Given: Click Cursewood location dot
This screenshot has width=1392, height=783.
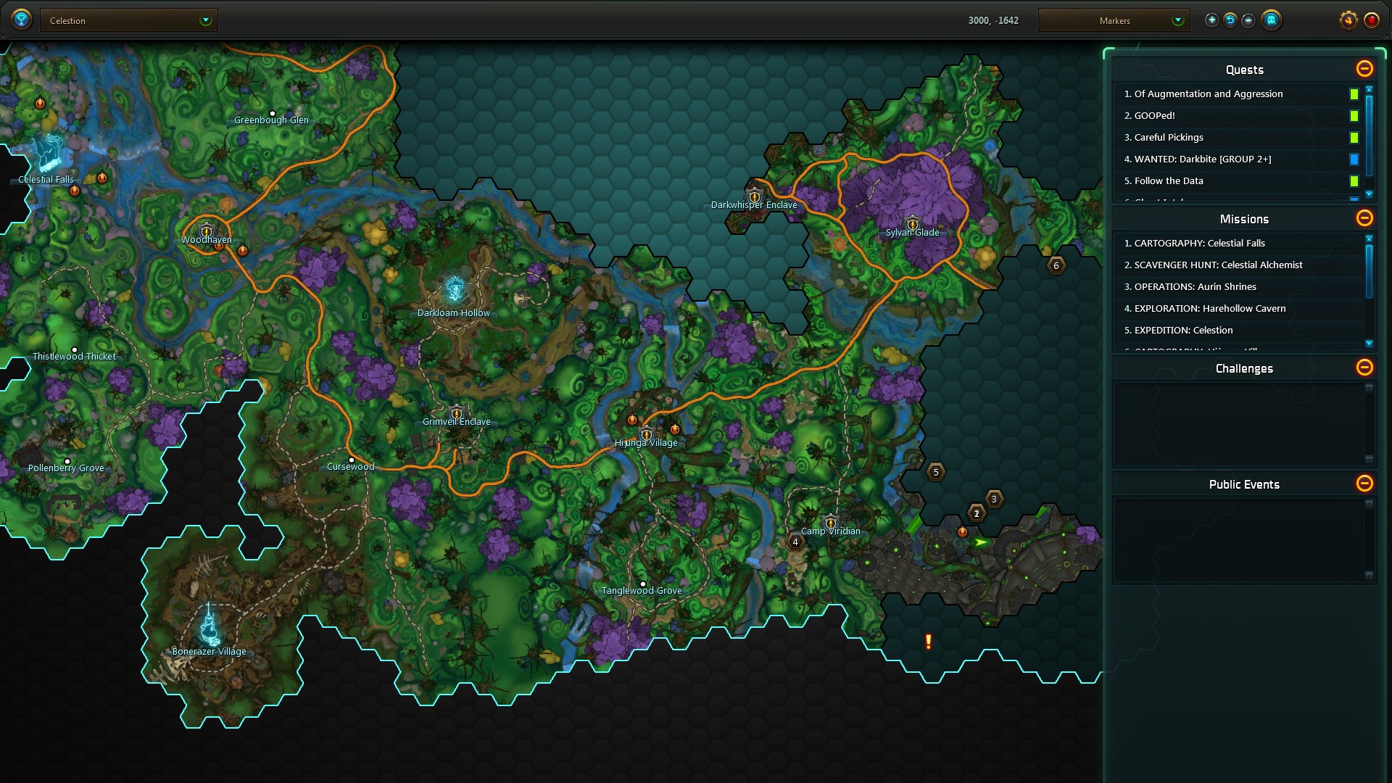Looking at the screenshot, I should pyautogui.click(x=352, y=460).
